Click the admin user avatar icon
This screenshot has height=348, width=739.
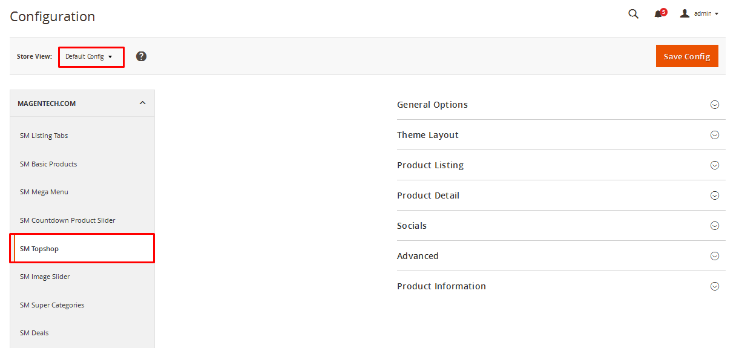[685, 13]
